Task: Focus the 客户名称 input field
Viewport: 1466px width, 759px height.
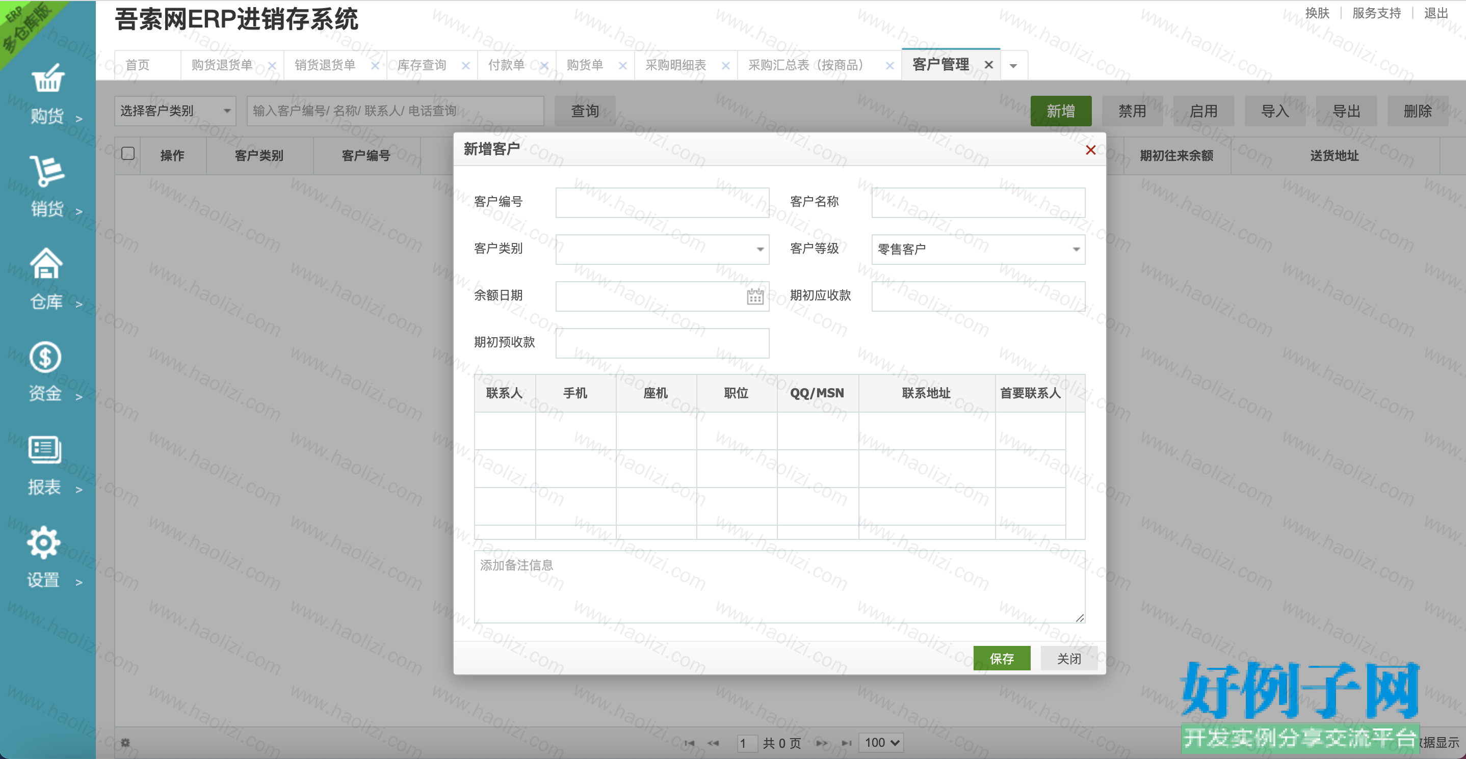Action: point(978,203)
